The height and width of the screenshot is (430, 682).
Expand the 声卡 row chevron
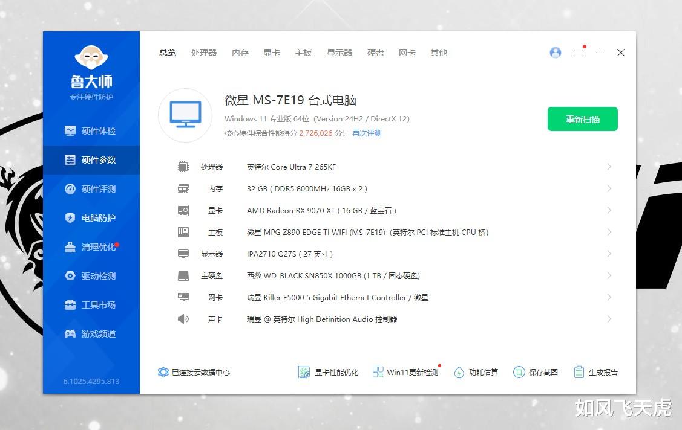tap(609, 319)
